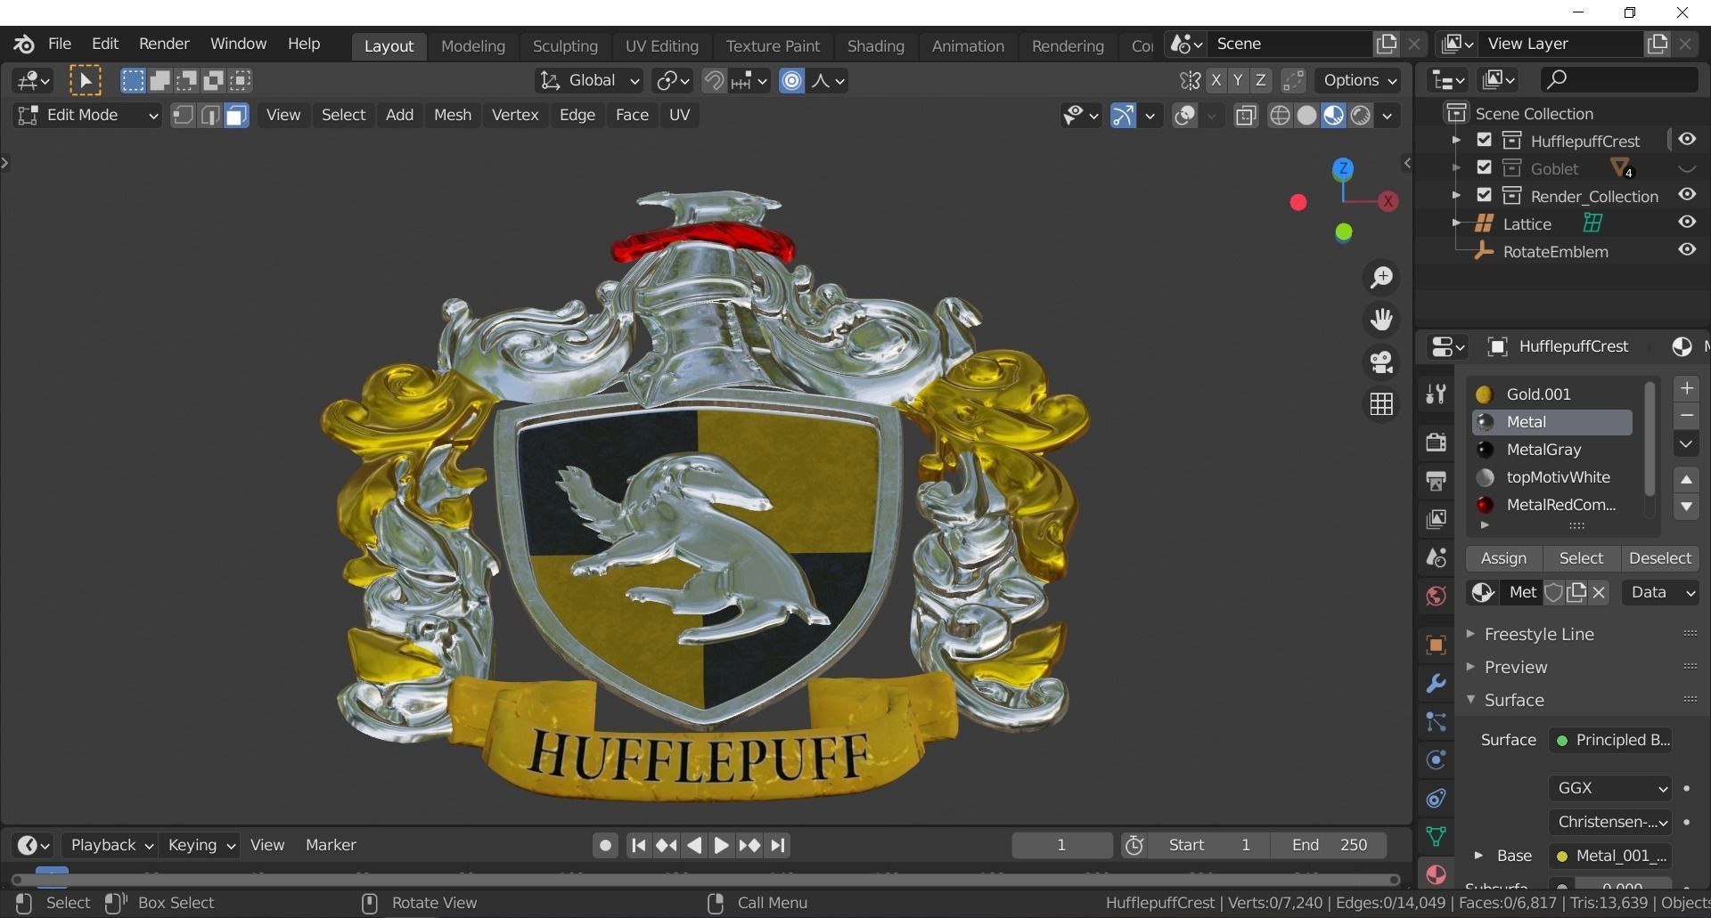
Task: Switch to Shading workspace
Action: pos(875,46)
